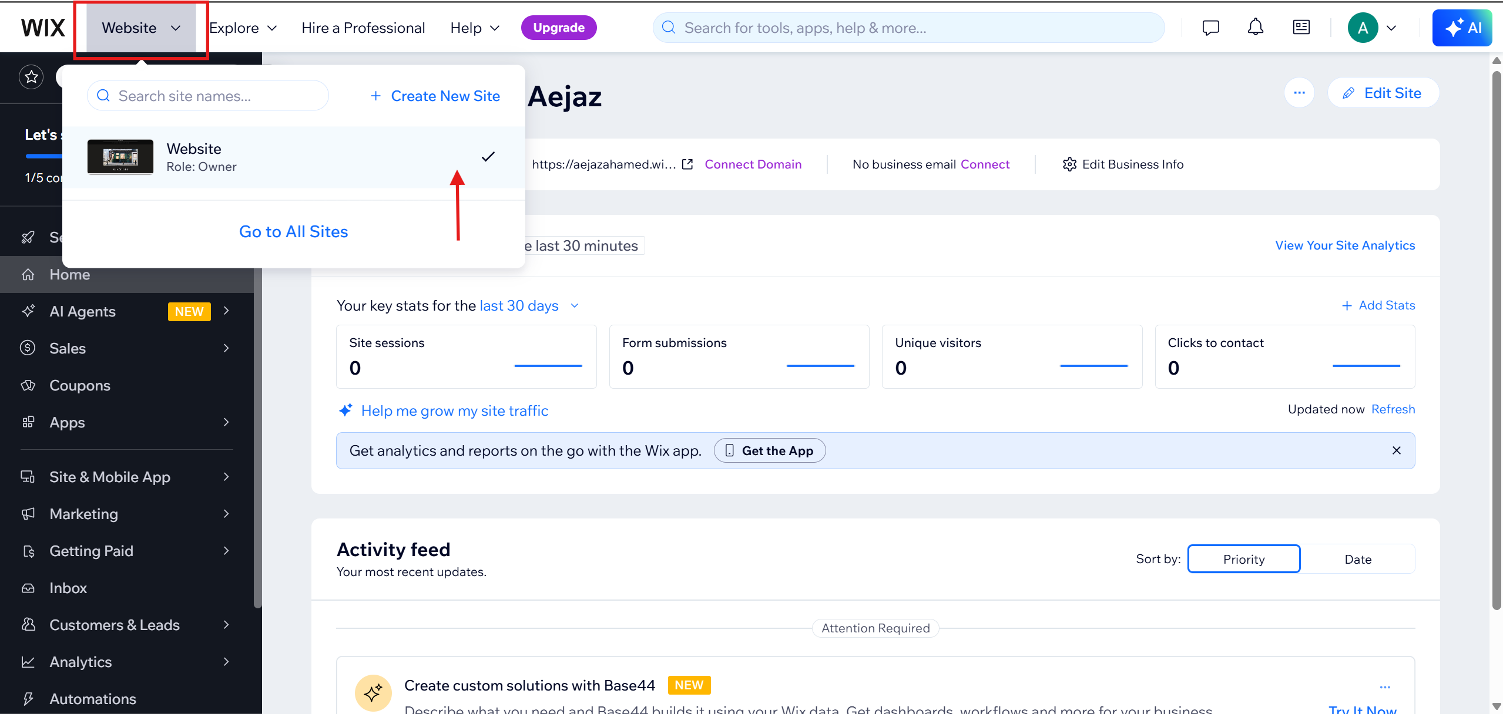Click the Wix logo
Viewport: 1503px width, 714px height.
[x=43, y=28]
